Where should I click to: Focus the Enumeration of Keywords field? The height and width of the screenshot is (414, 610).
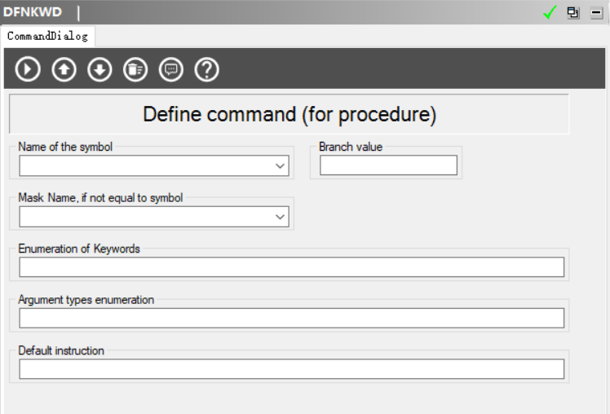click(291, 267)
